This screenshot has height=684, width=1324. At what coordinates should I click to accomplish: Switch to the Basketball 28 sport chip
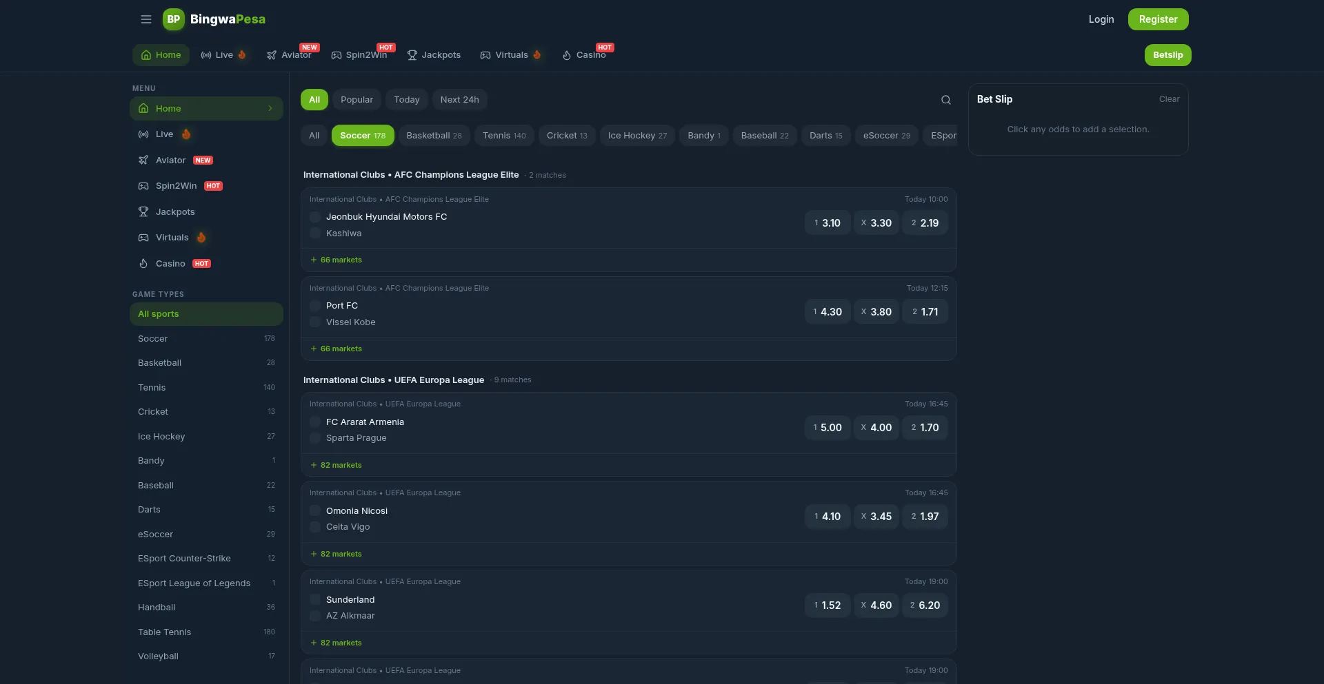(434, 136)
